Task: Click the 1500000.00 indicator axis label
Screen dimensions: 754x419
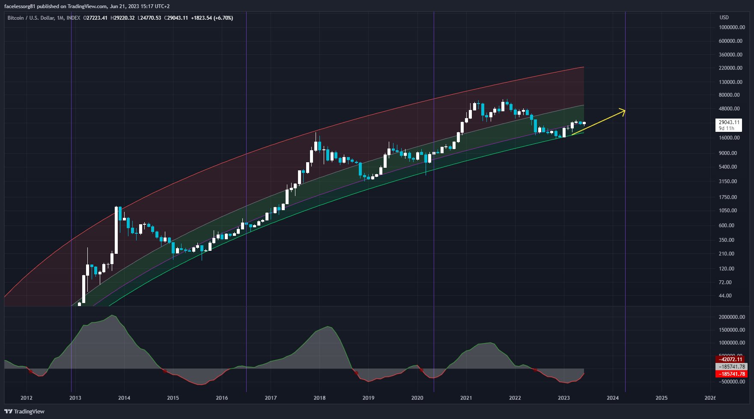Action: (x=732, y=330)
